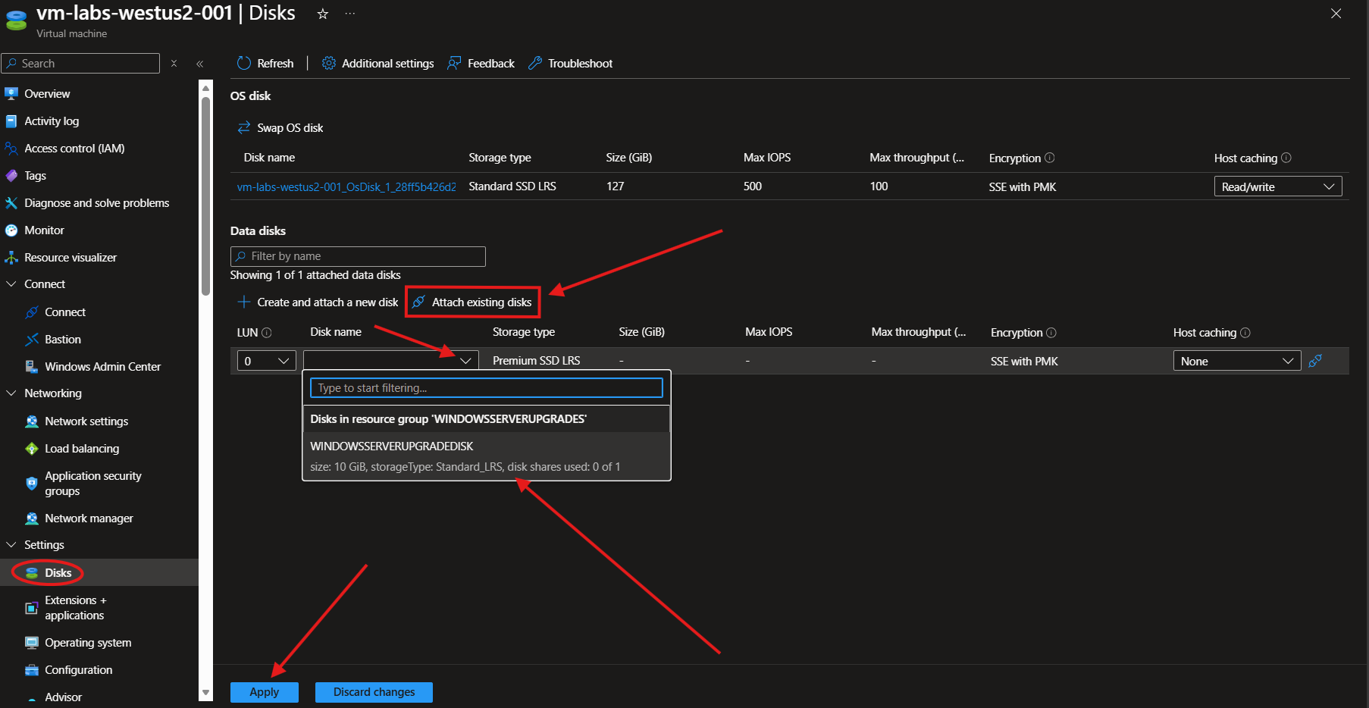The width and height of the screenshot is (1369, 708).
Task: Click the Refresh icon in the toolbar
Action: coord(243,63)
